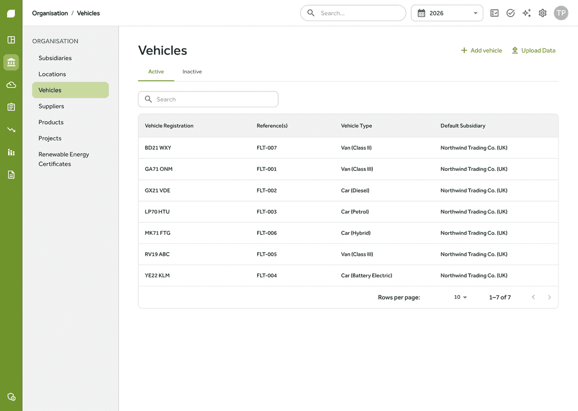Open vehicle YE22 KLM row
Image resolution: width=578 pixels, height=411 pixels.
[348, 275]
